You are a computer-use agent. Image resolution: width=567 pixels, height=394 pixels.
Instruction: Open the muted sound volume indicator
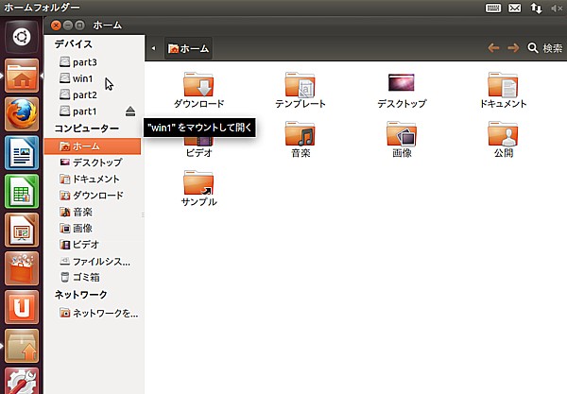pos(557,8)
